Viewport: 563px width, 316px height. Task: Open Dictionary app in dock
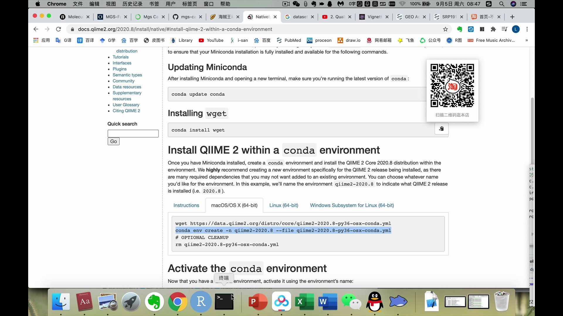point(84,302)
